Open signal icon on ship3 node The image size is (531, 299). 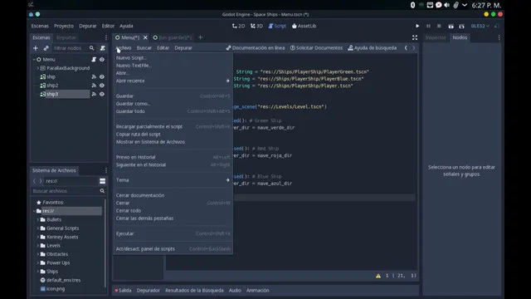pyautogui.click(x=94, y=94)
